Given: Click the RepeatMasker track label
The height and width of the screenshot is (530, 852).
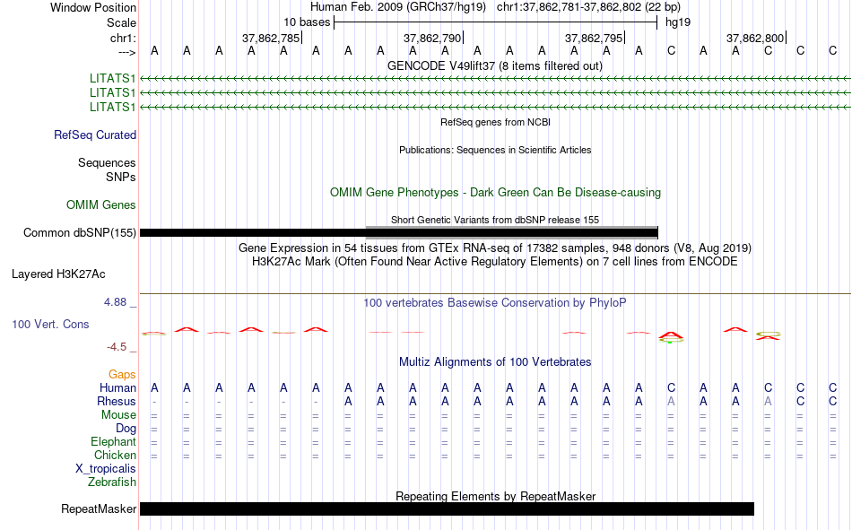Looking at the screenshot, I should tap(99, 508).
